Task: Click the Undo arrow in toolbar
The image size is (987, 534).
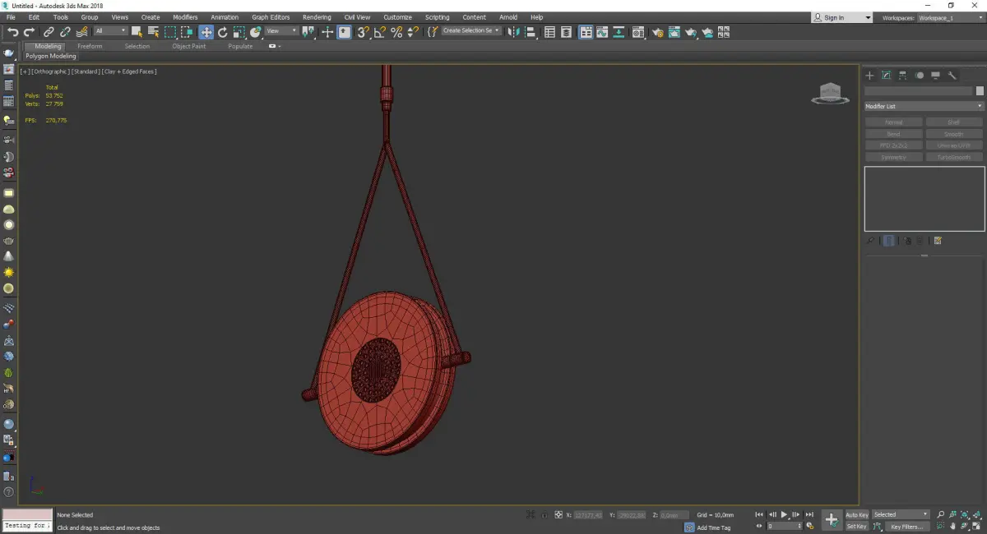Action: pyautogui.click(x=13, y=32)
